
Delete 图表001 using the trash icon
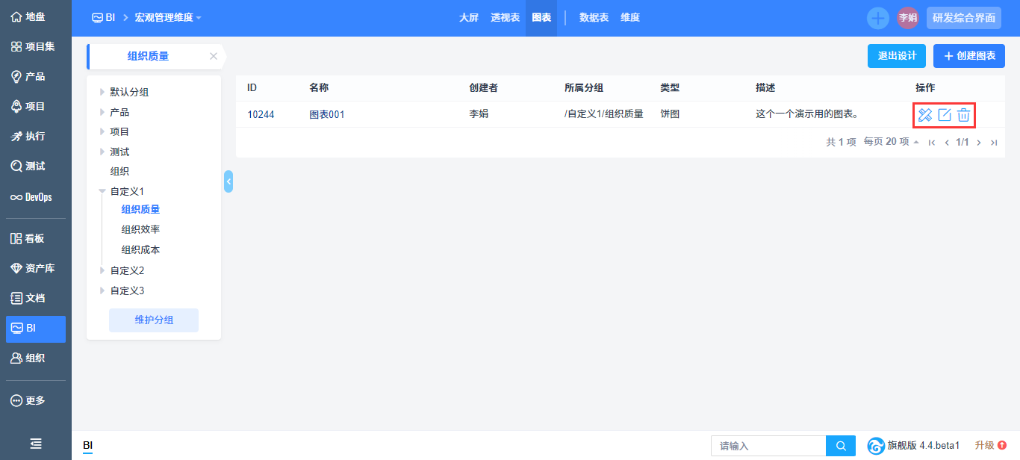964,115
